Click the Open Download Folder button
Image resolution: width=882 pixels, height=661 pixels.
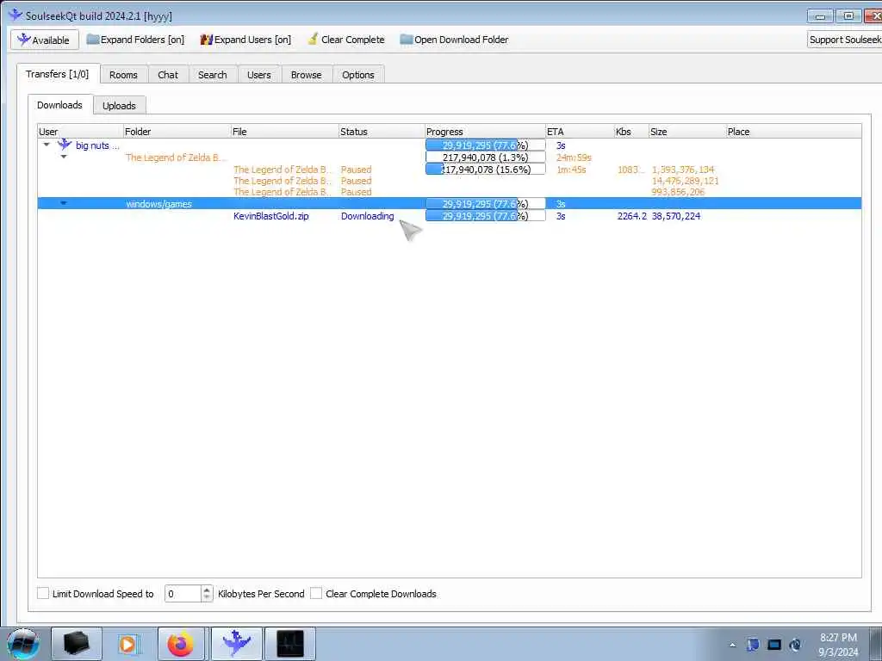point(454,40)
